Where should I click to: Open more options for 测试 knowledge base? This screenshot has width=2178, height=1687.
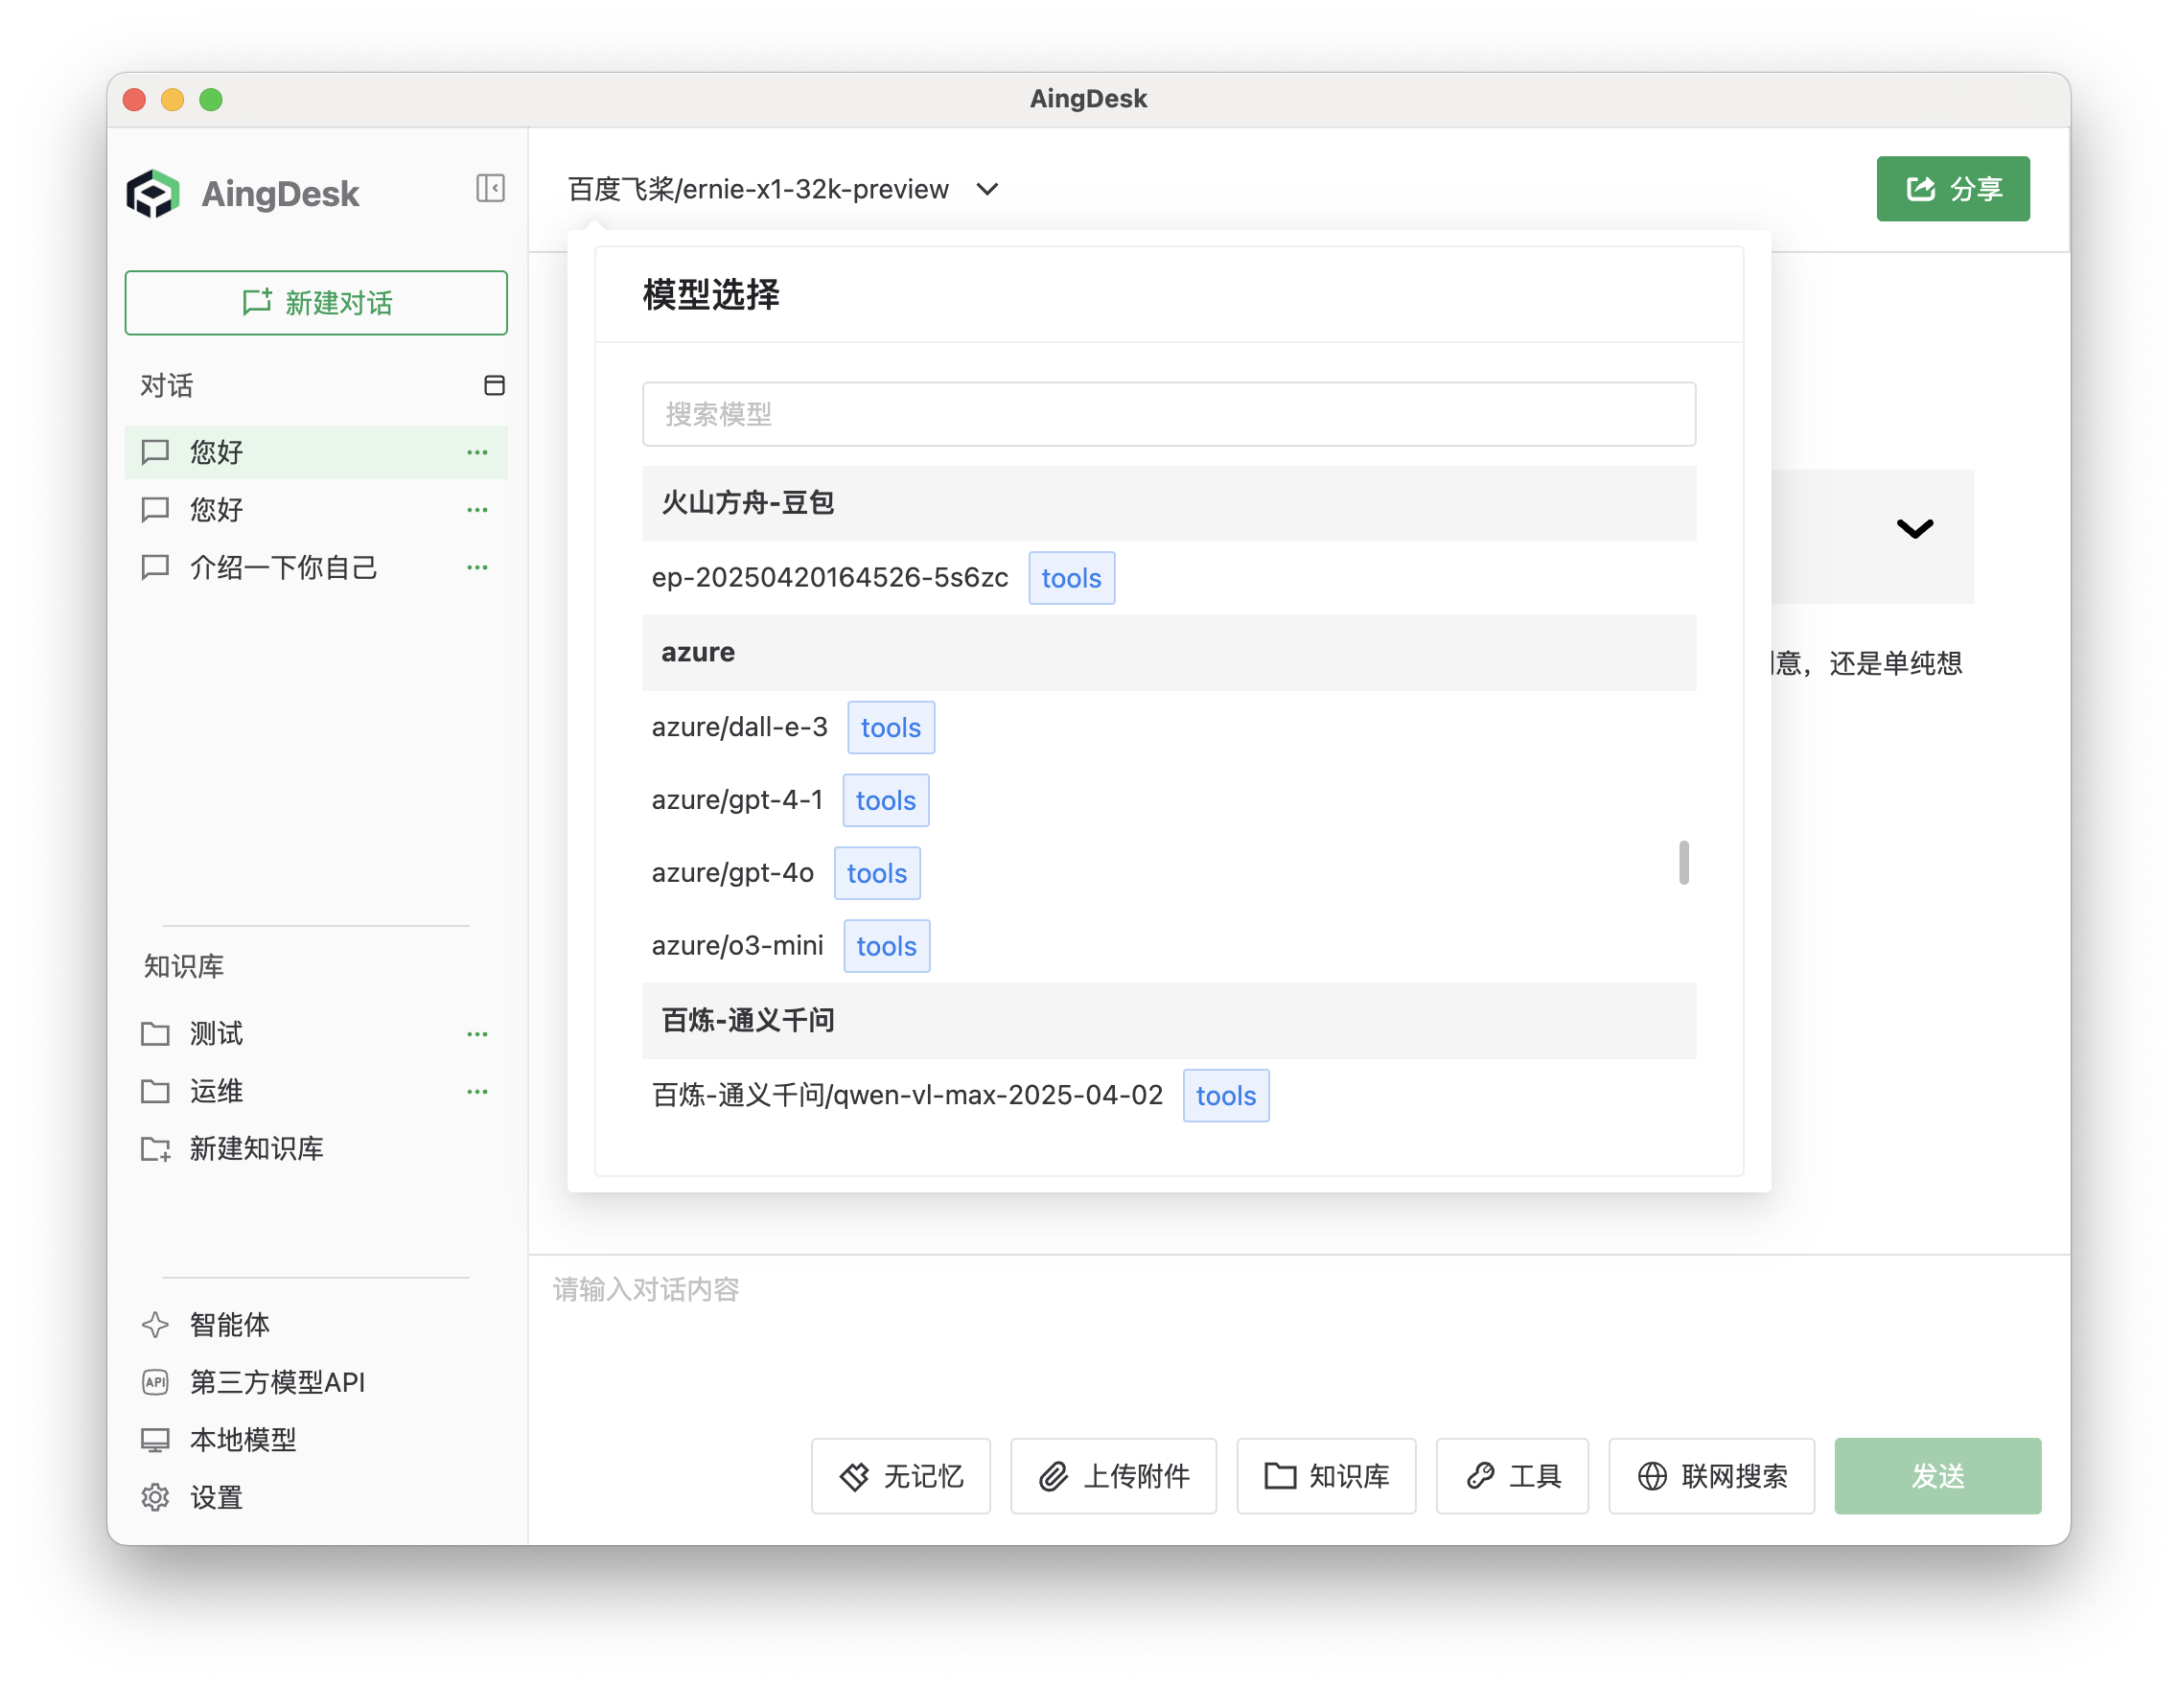pyautogui.click(x=476, y=1034)
